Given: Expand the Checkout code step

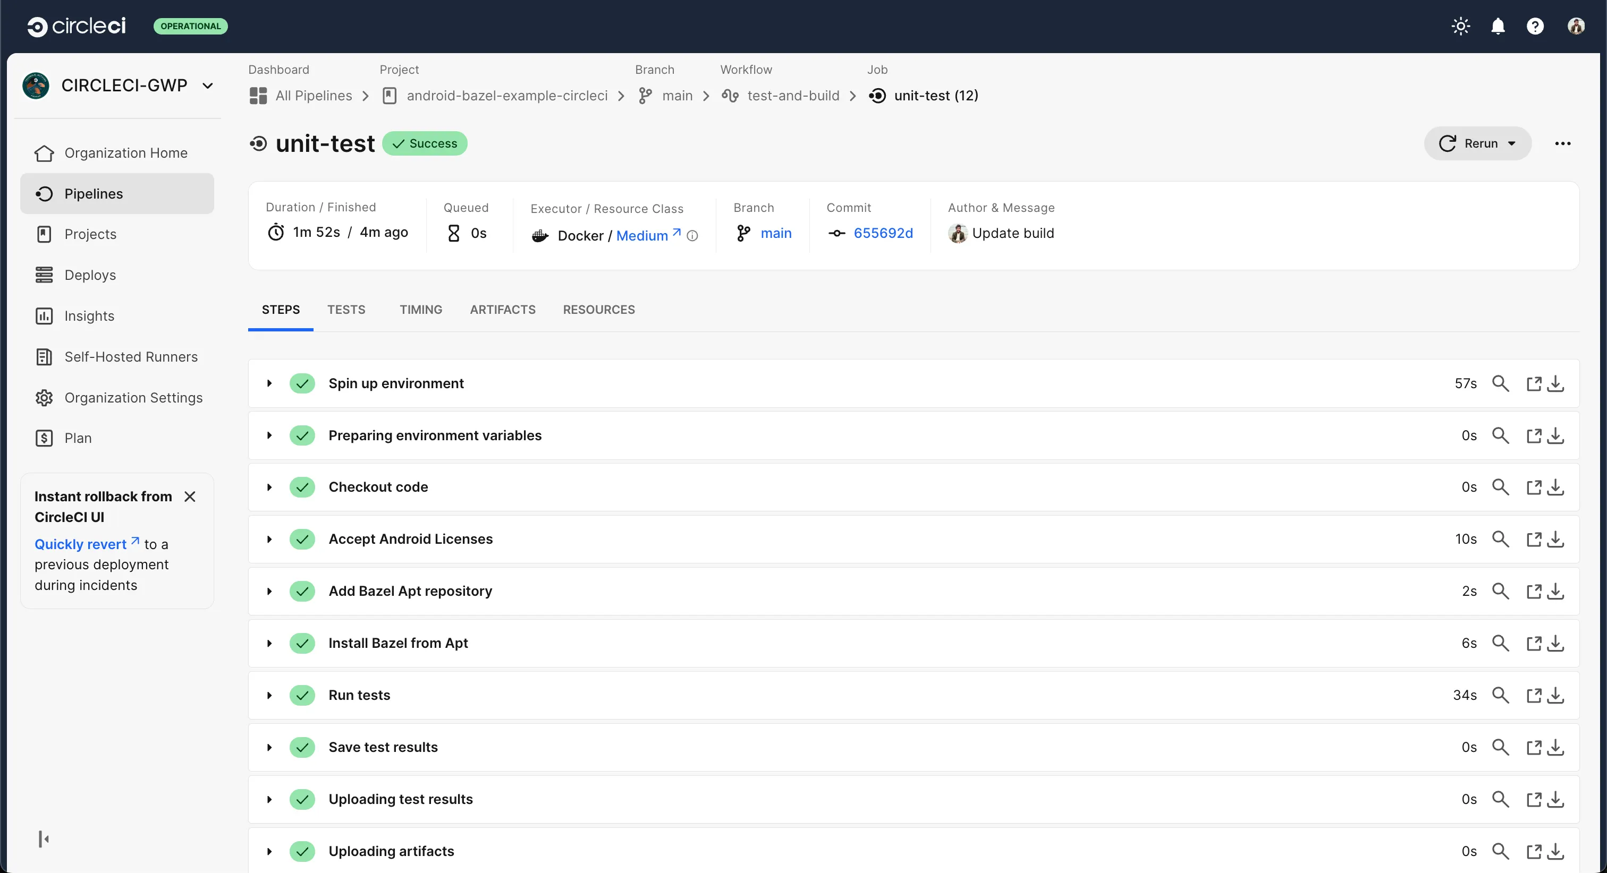Looking at the screenshot, I should 269,487.
